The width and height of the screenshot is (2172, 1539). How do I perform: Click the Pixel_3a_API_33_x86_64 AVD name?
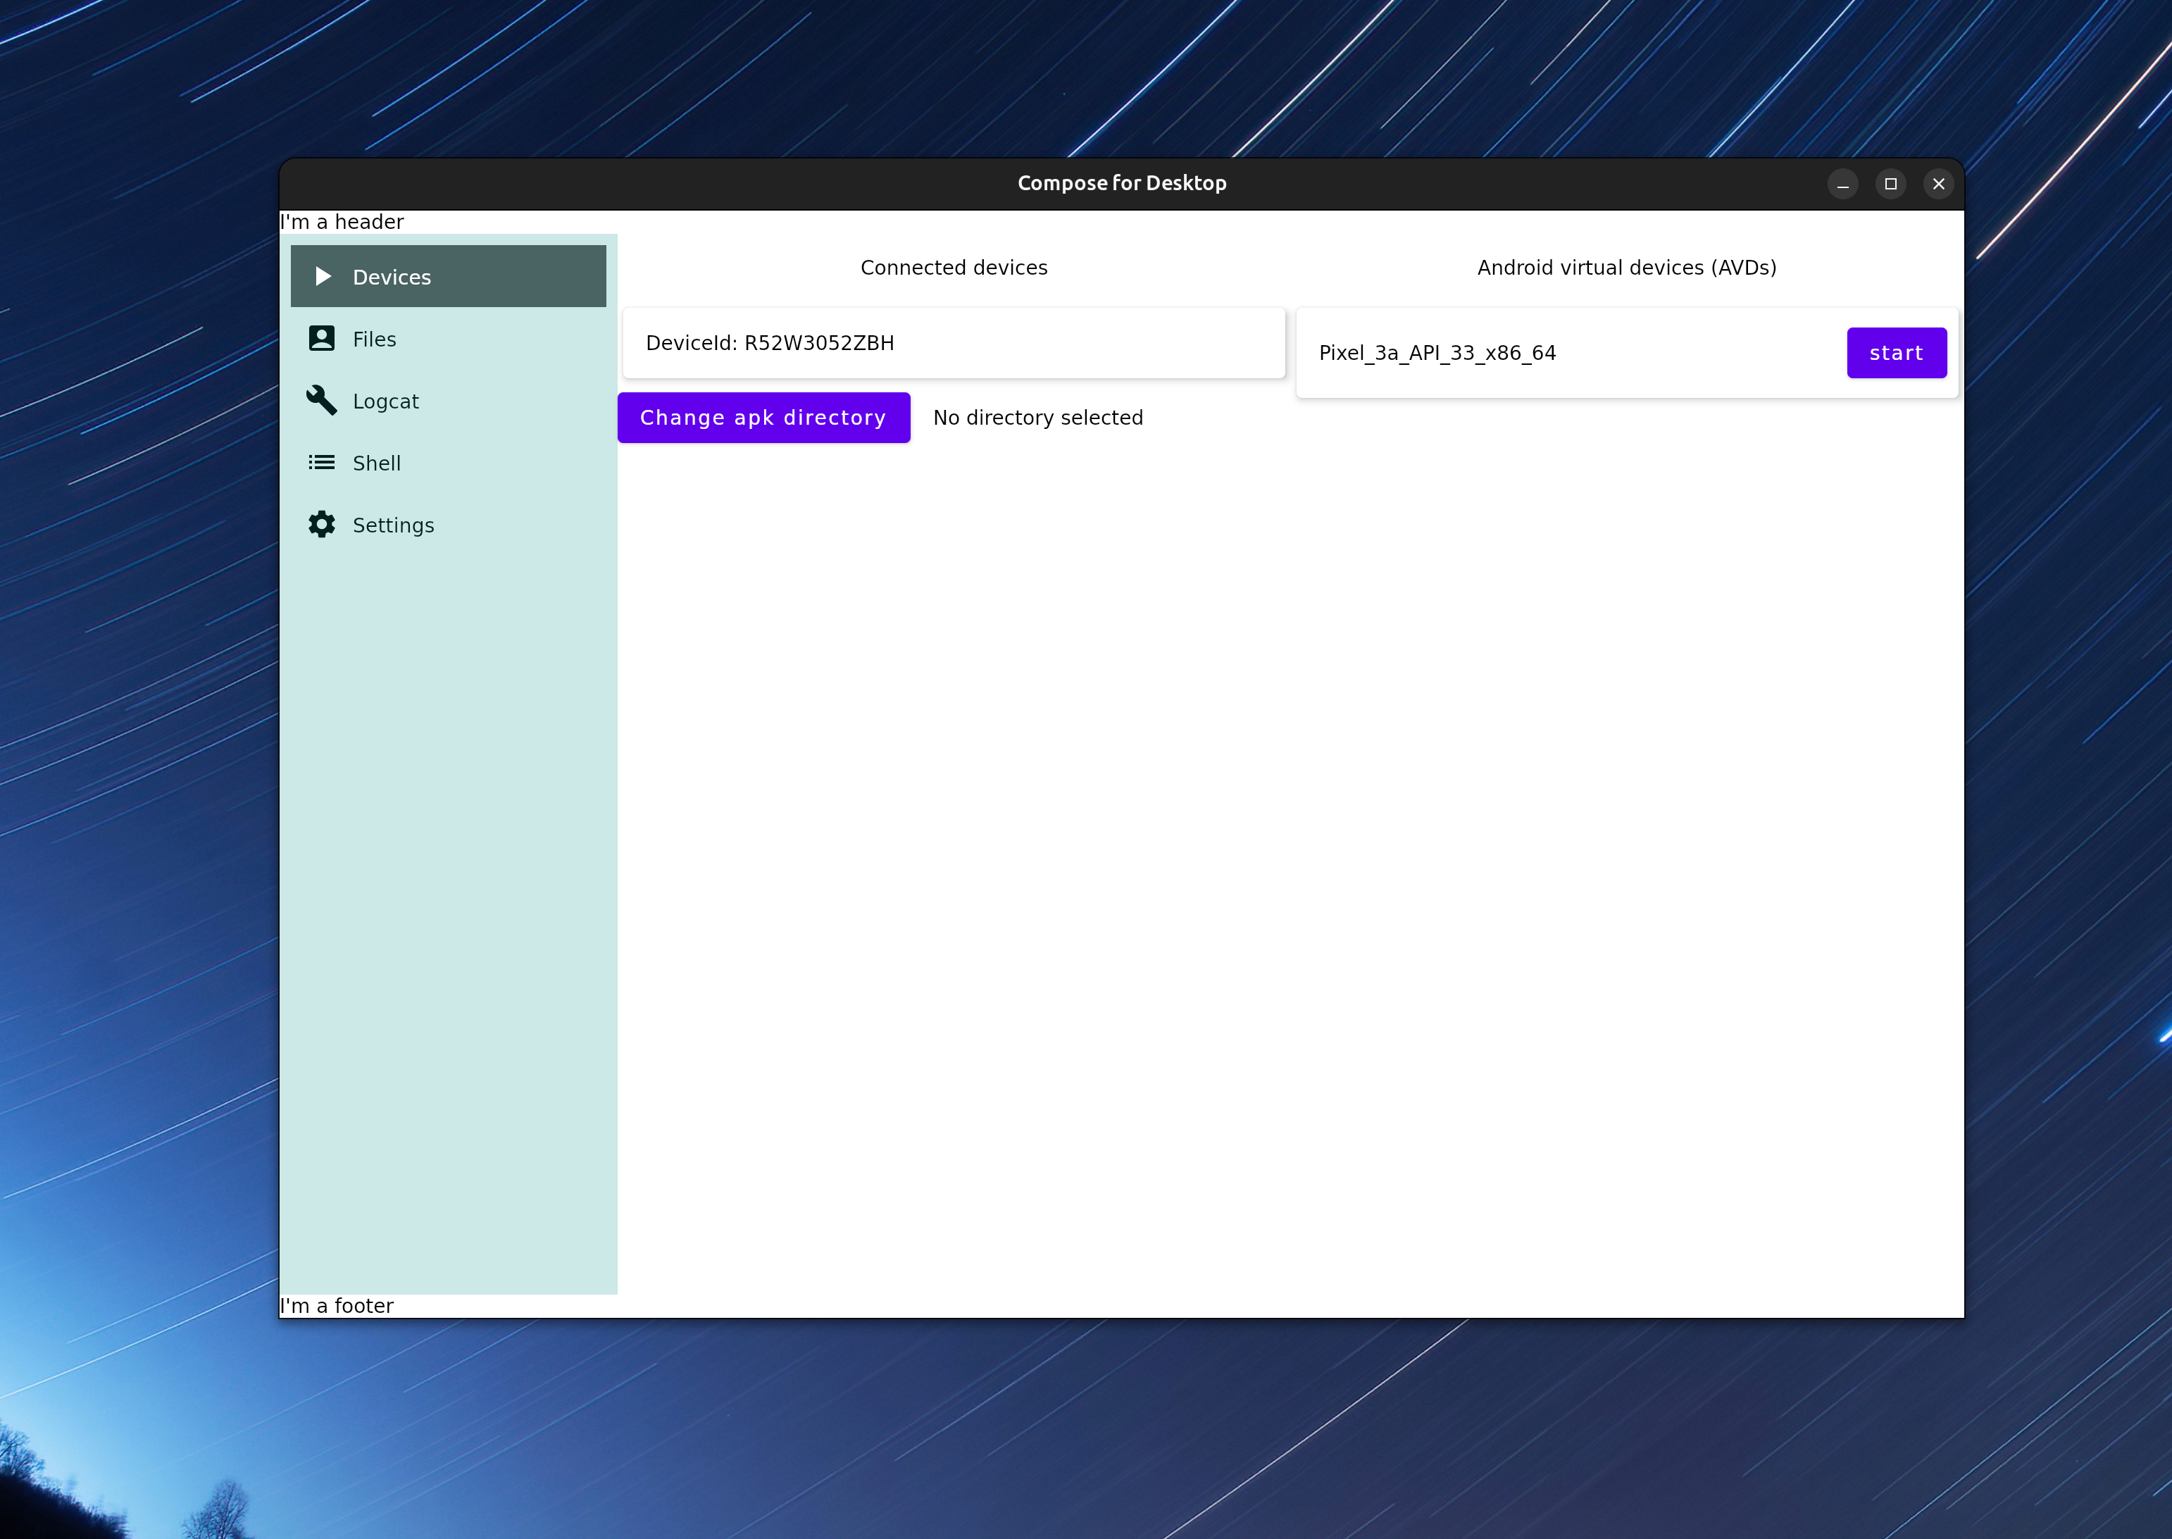(x=1437, y=353)
